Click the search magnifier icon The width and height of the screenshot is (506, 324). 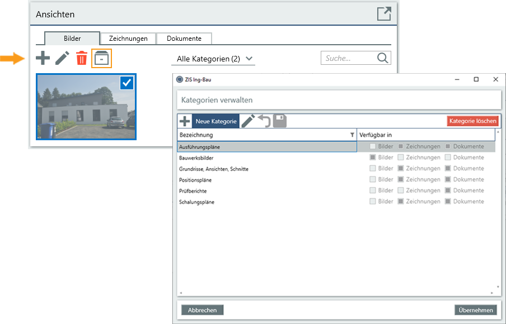383,58
